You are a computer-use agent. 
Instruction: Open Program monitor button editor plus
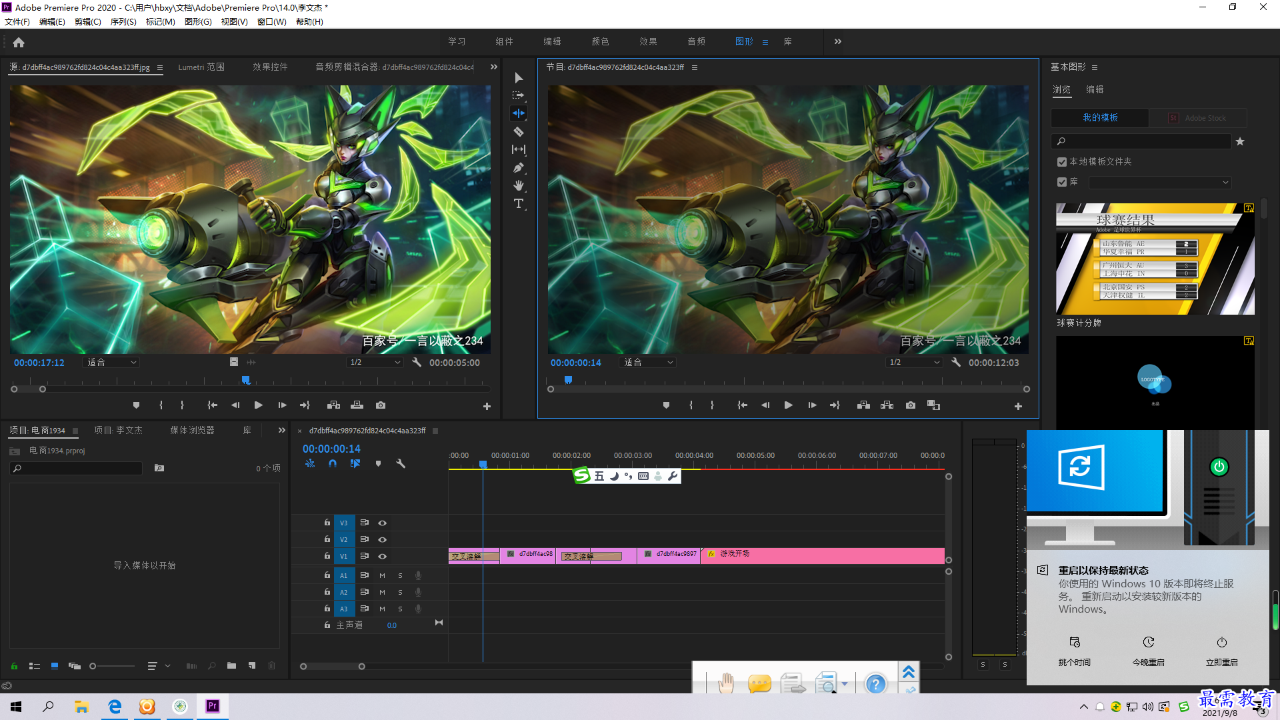click(1018, 406)
